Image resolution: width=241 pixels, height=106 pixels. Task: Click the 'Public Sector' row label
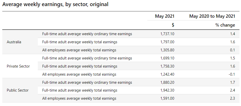point(18,90)
